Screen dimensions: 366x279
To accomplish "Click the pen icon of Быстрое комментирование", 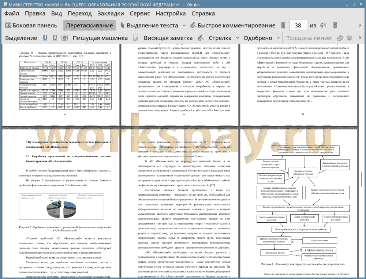I will (x=193, y=25).
